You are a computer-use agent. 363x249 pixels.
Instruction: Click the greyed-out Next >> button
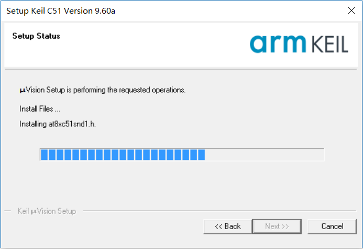[277, 226]
